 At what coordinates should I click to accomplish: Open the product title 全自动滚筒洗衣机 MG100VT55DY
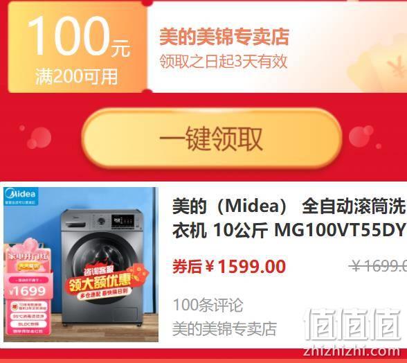pyautogui.click(x=289, y=218)
